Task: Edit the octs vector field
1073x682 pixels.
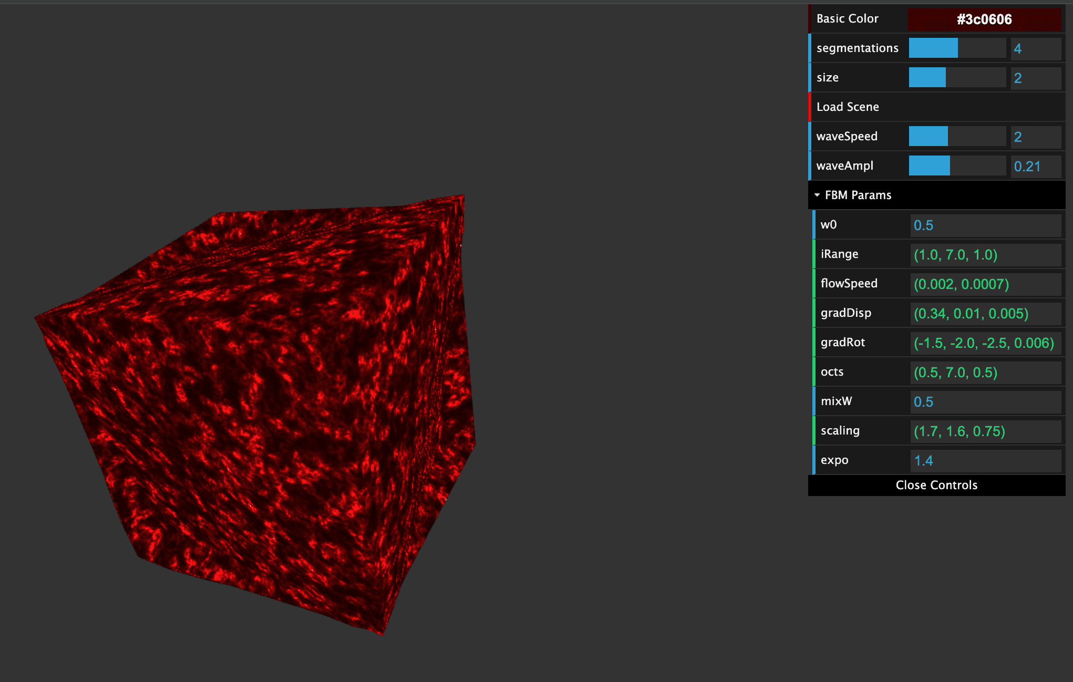Action: [986, 372]
